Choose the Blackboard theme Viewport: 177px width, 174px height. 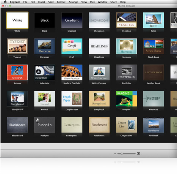(17, 125)
